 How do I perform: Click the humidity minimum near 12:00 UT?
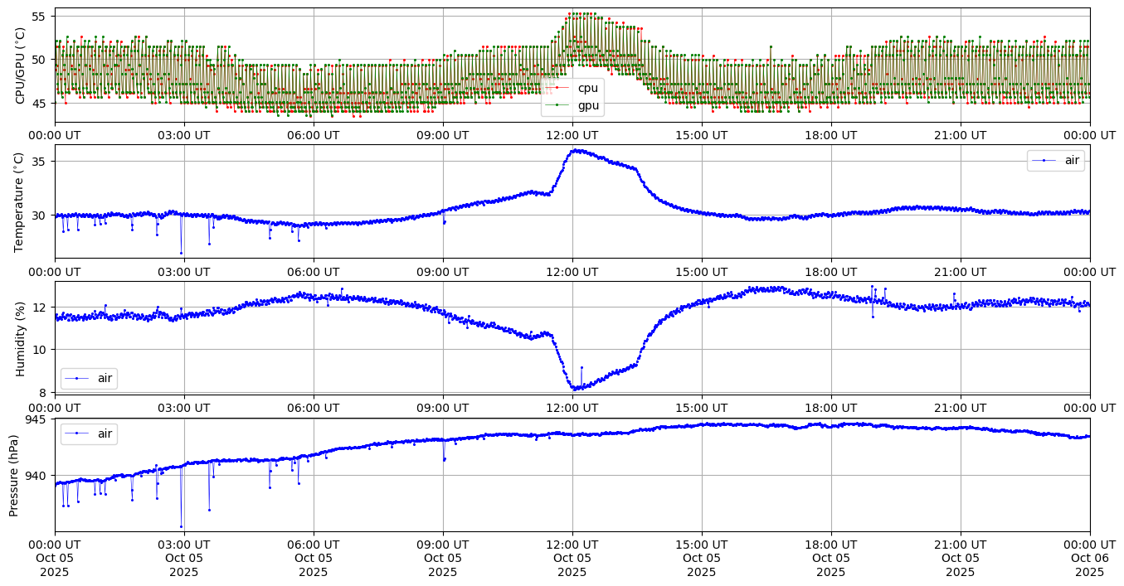[575, 388]
